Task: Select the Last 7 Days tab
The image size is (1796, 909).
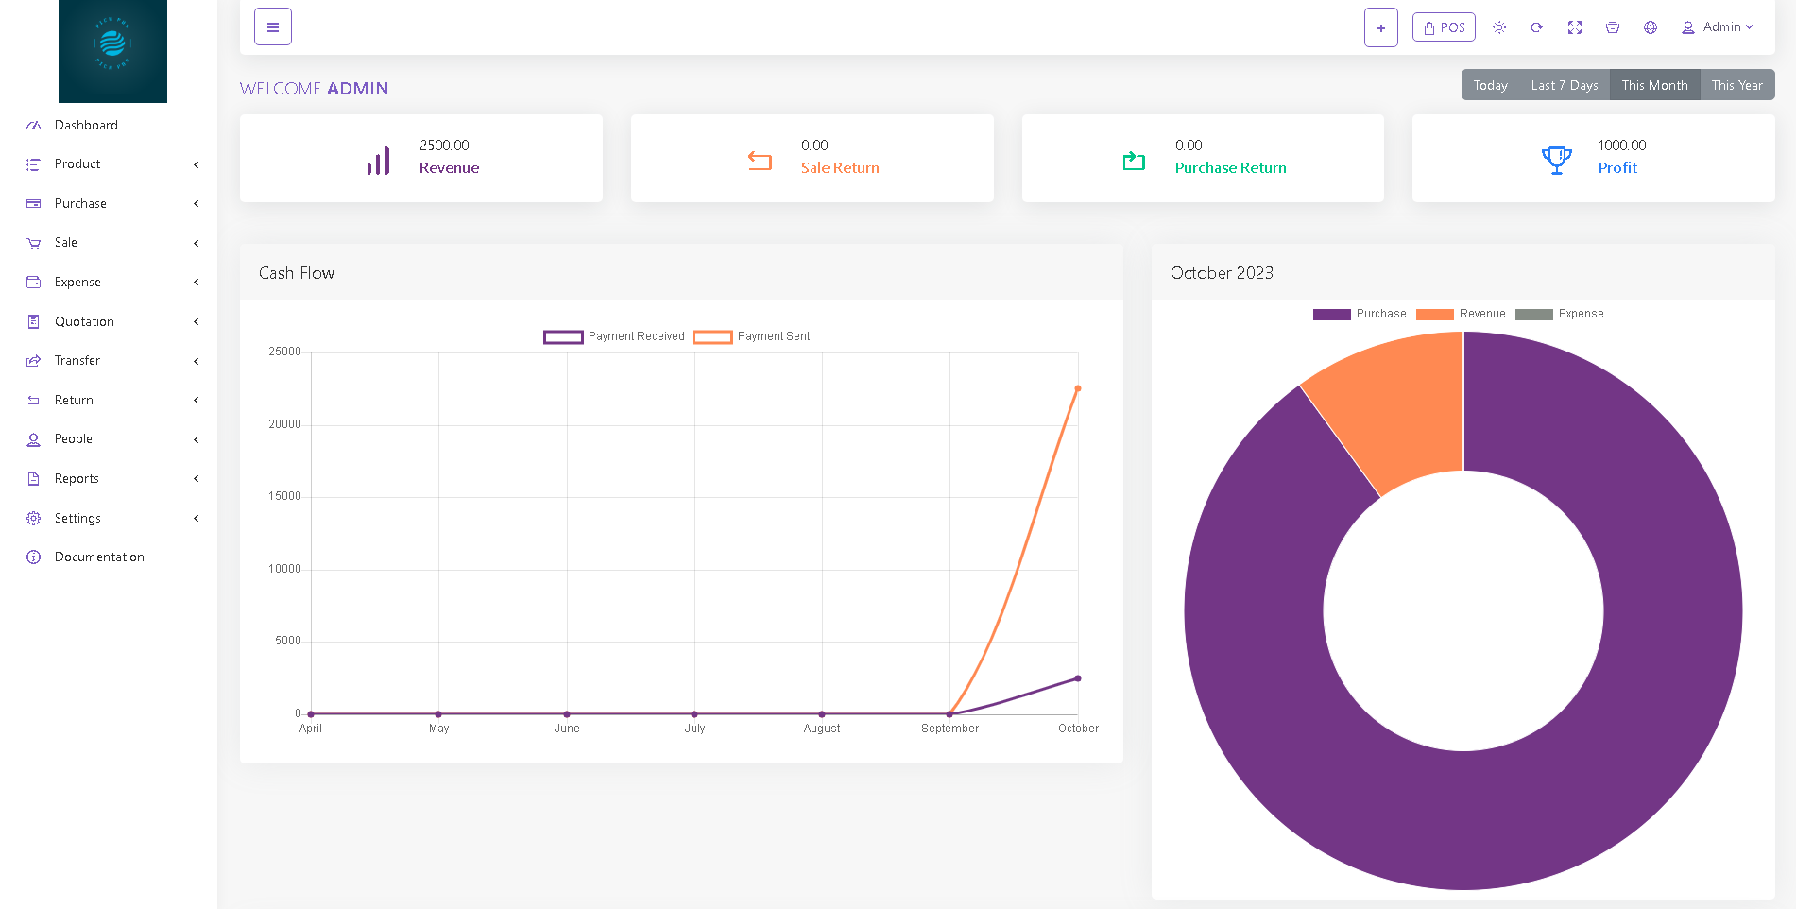Action: (1564, 85)
